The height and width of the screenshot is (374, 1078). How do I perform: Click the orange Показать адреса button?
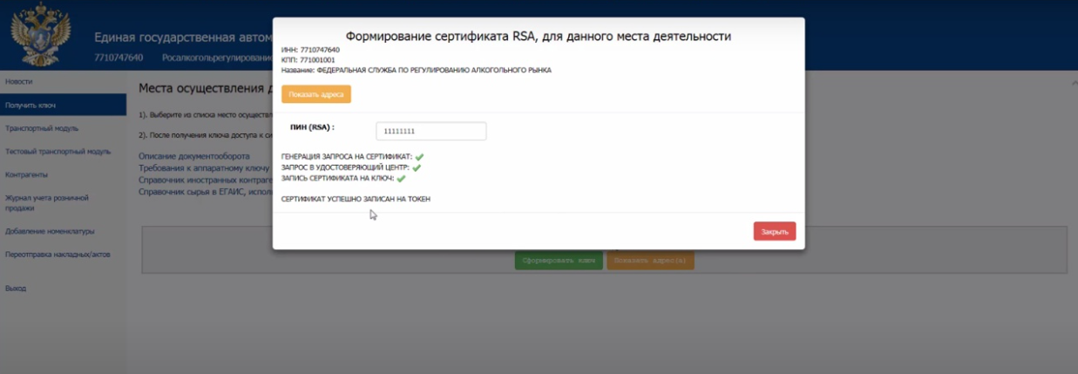point(315,94)
